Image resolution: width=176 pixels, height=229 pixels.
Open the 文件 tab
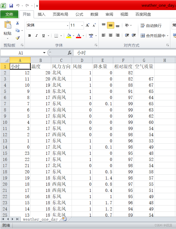[9, 14]
